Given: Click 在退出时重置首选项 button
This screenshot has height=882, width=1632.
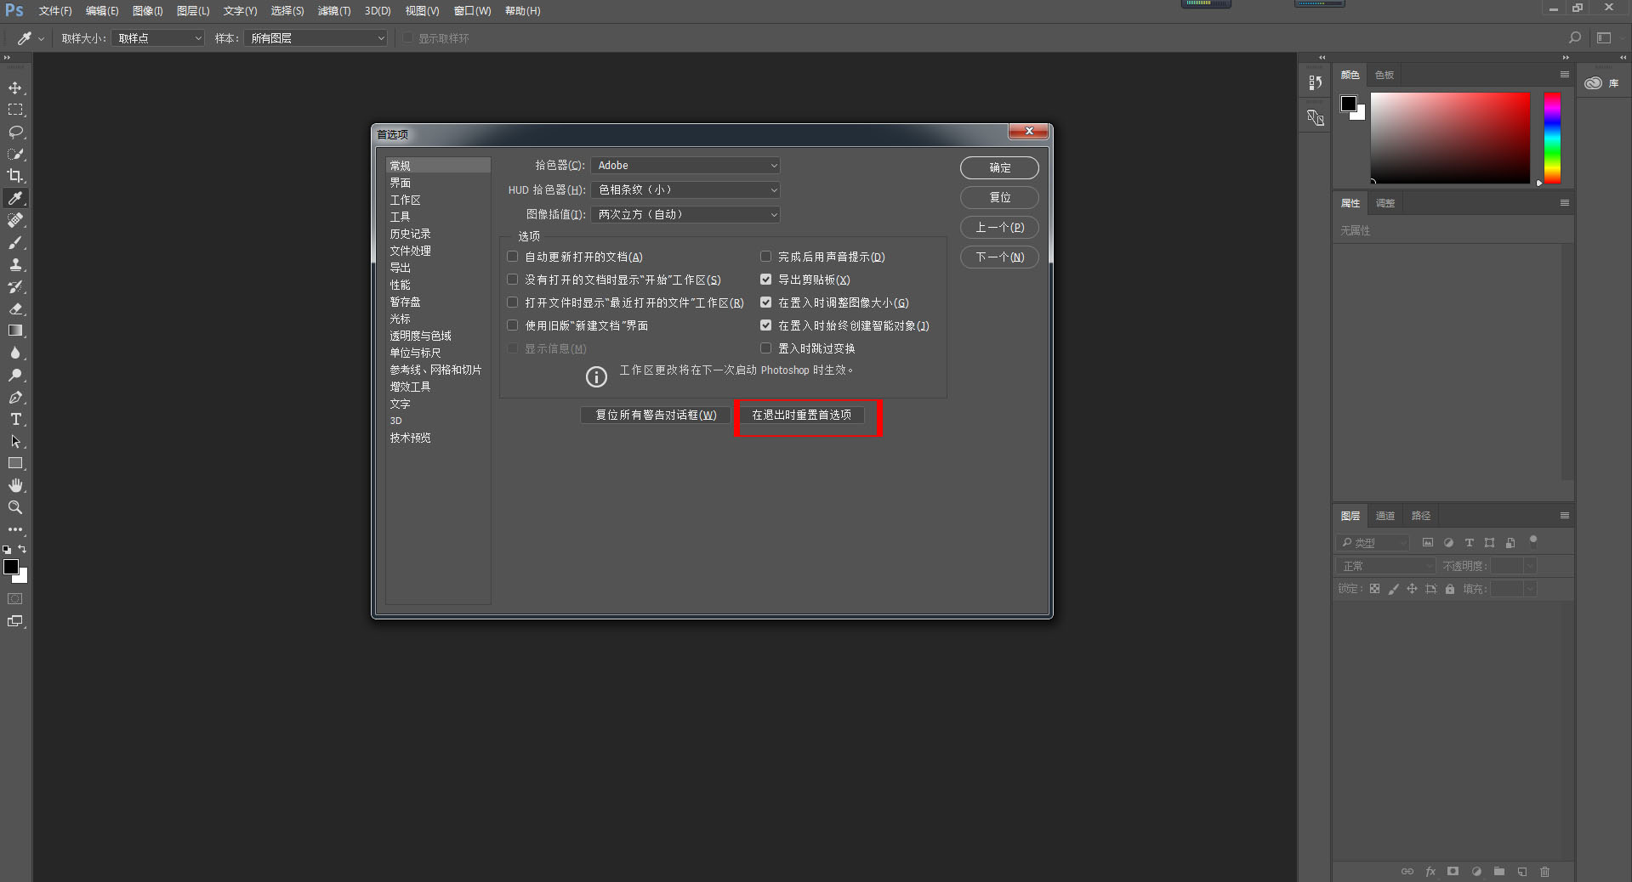Looking at the screenshot, I should coord(801,415).
